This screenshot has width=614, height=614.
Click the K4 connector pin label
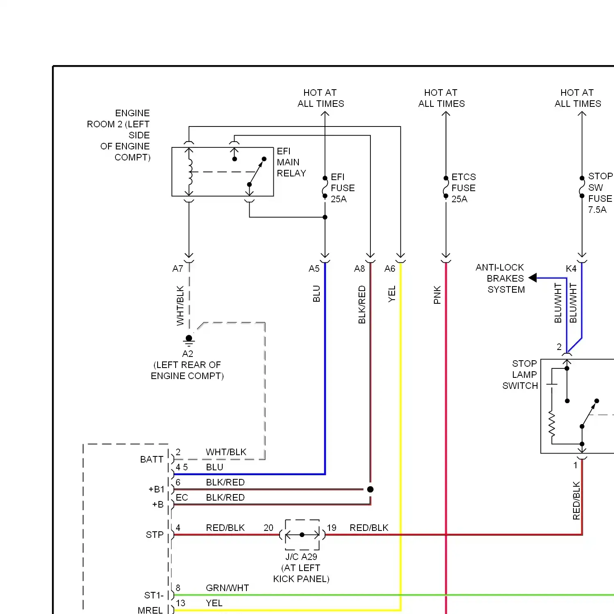pos(571,269)
